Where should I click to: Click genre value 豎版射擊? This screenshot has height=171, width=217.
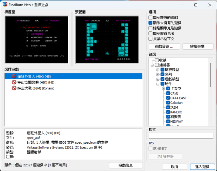34,152
